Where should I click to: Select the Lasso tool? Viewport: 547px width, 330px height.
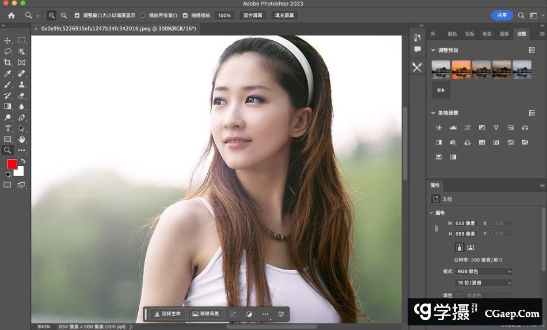pos(8,51)
